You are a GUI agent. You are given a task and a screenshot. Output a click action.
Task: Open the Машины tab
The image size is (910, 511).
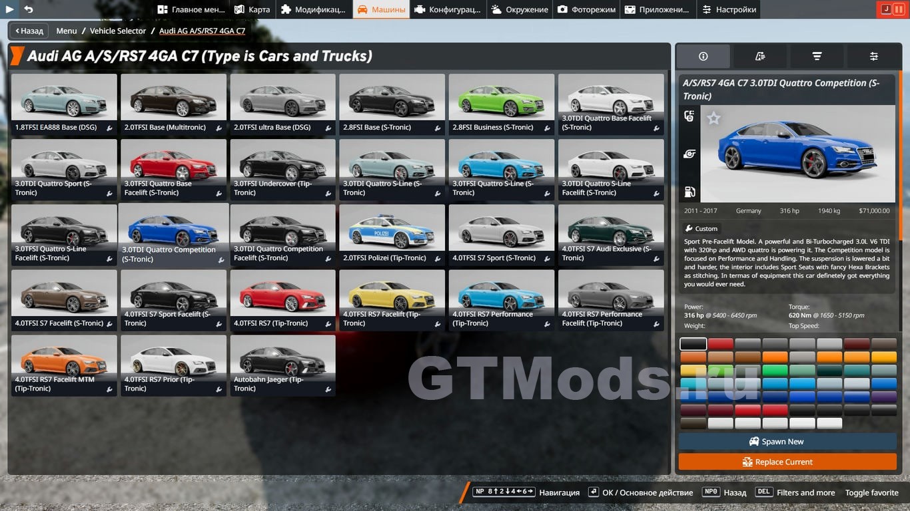pyautogui.click(x=381, y=9)
